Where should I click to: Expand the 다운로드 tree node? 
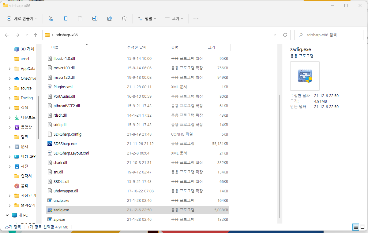tap(10, 117)
